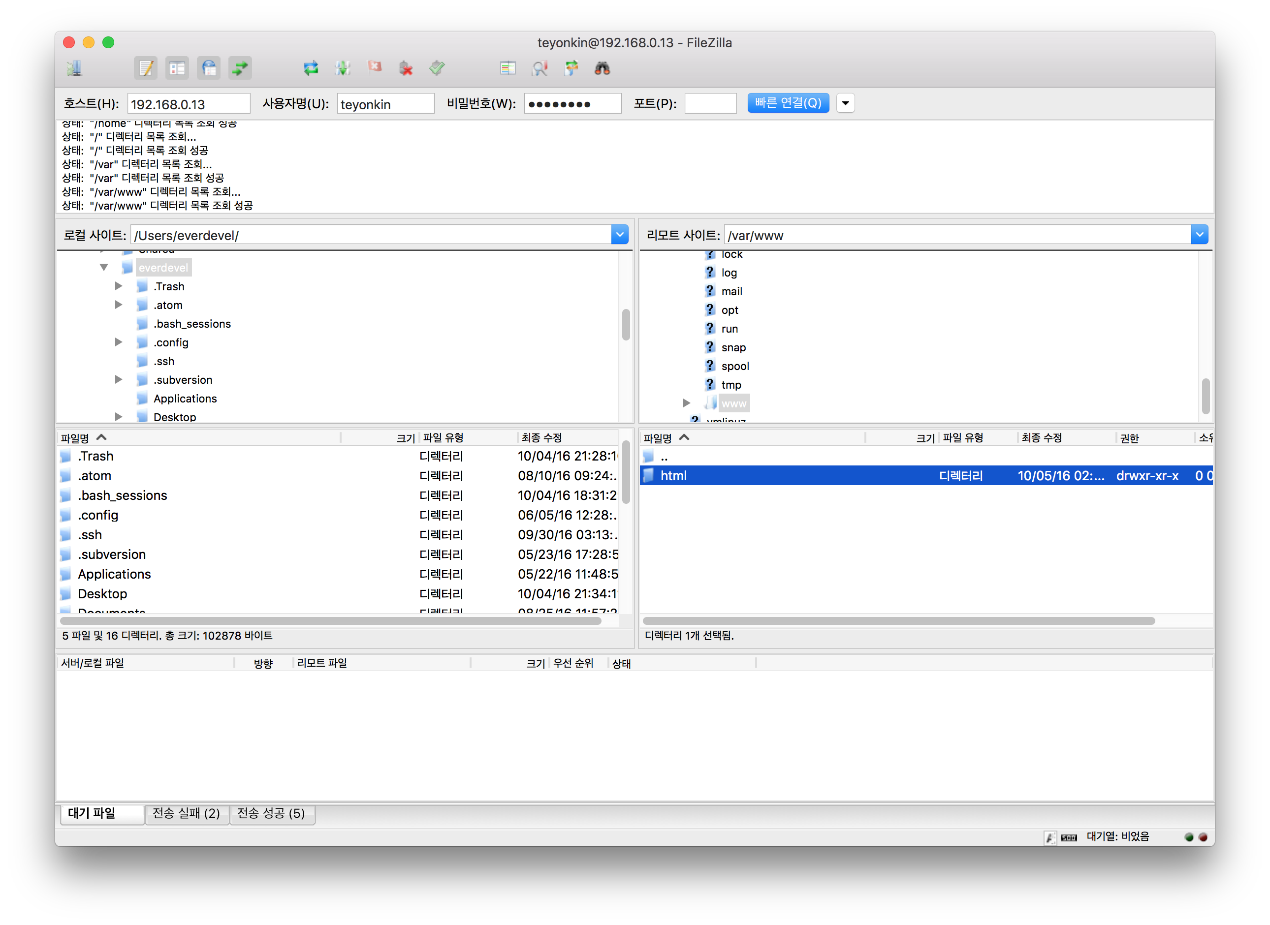
Task: Click the remote file list horizontal scrollbar
Action: pos(898,621)
